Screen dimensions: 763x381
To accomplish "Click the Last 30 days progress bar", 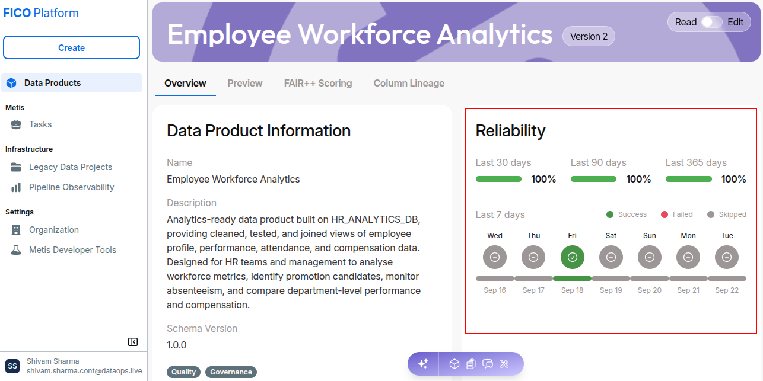I will point(498,179).
